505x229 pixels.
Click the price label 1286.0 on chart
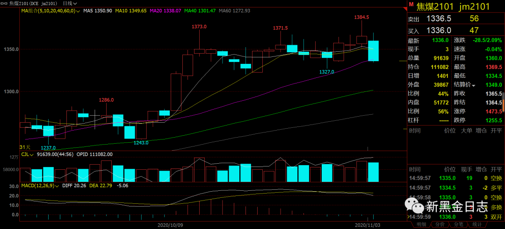[106, 100]
